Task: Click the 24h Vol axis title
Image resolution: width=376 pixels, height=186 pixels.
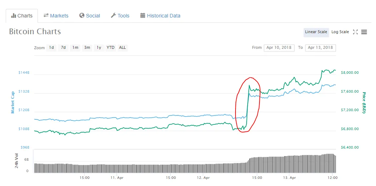Action: [x=16, y=160]
